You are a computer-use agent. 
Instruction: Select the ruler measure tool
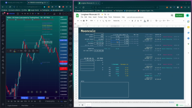(x=3, y=49)
